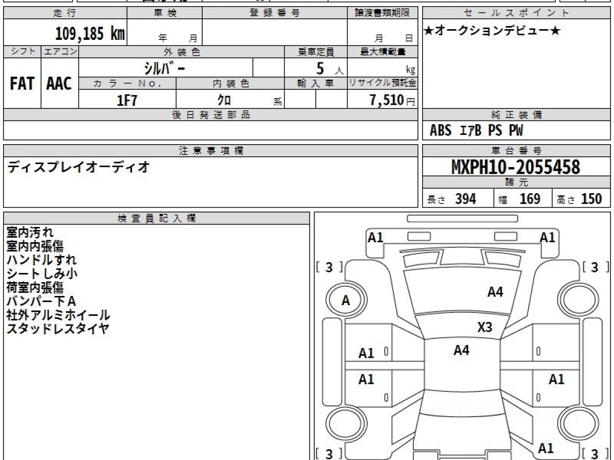Select the equipment line ABS エアB PS PW
614x460 pixels.
[476, 131]
